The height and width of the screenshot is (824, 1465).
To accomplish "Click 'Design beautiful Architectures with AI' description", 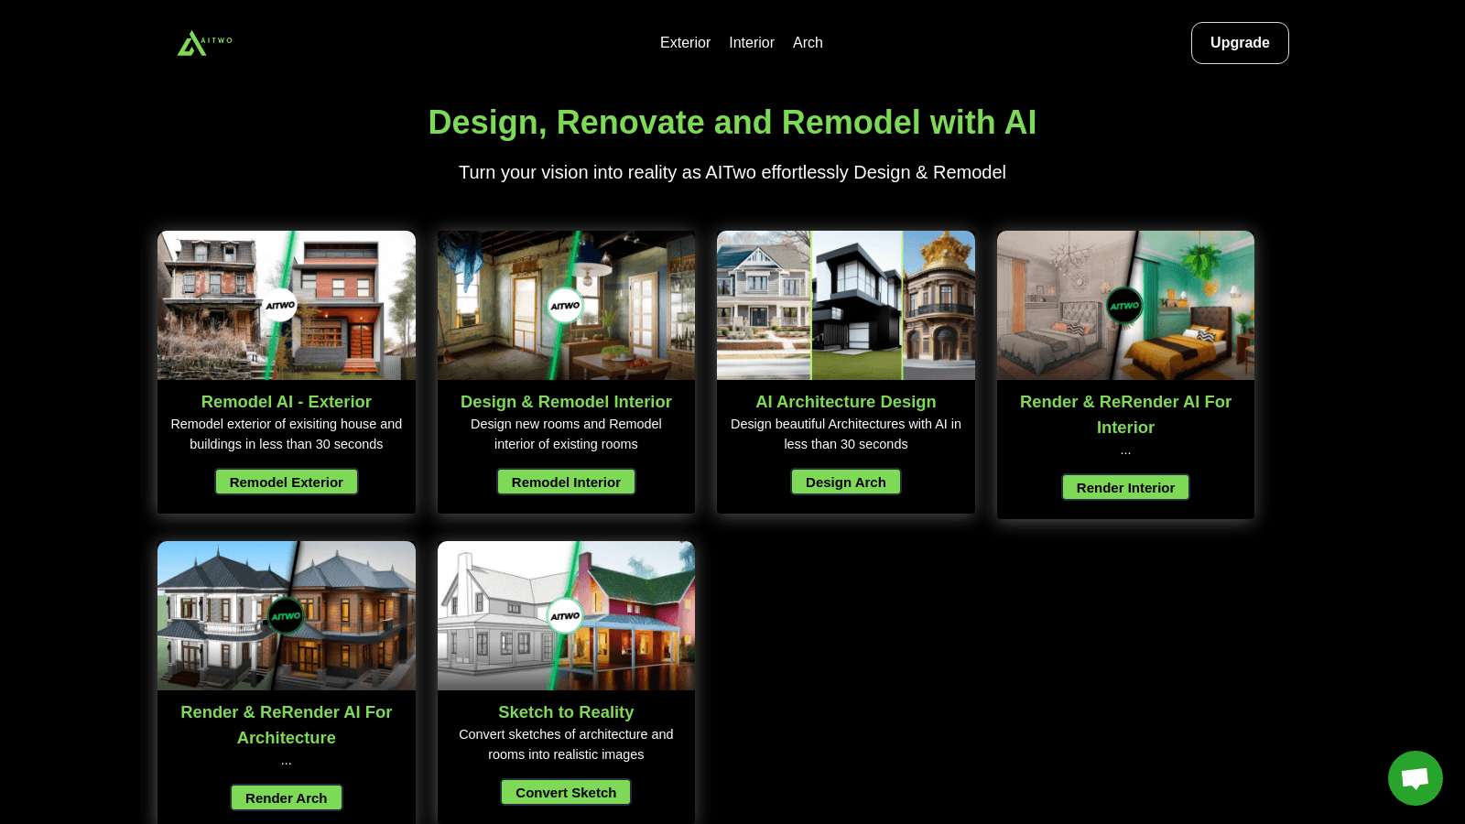I will tap(846, 434).
